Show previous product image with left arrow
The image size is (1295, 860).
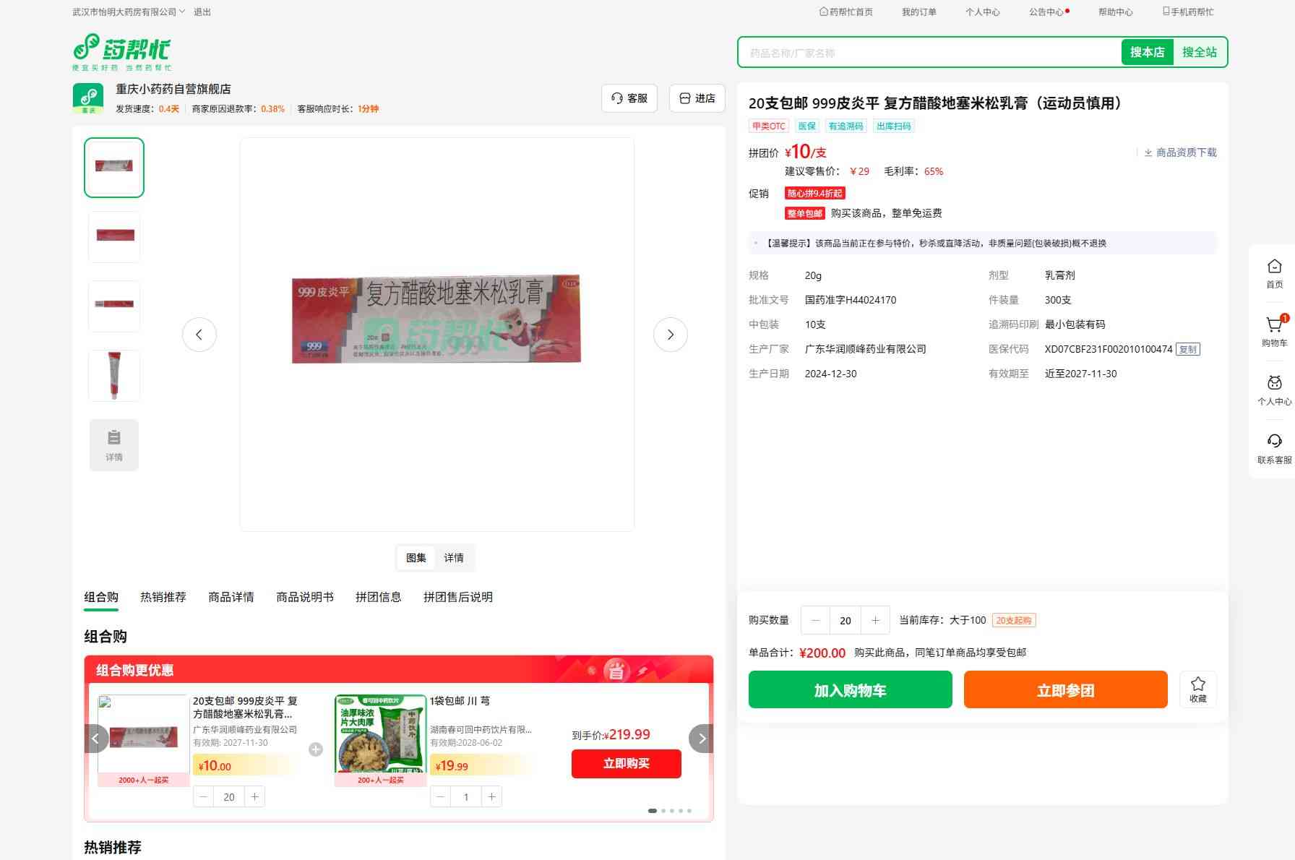coord(199,335)
